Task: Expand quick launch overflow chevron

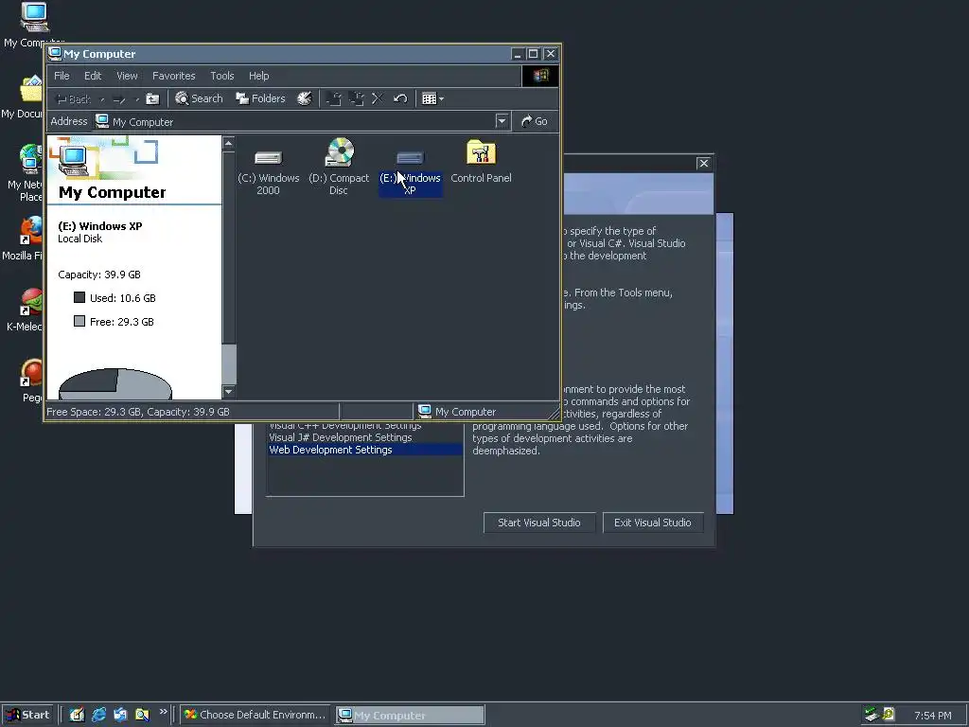Action: [x=163, y=712]
